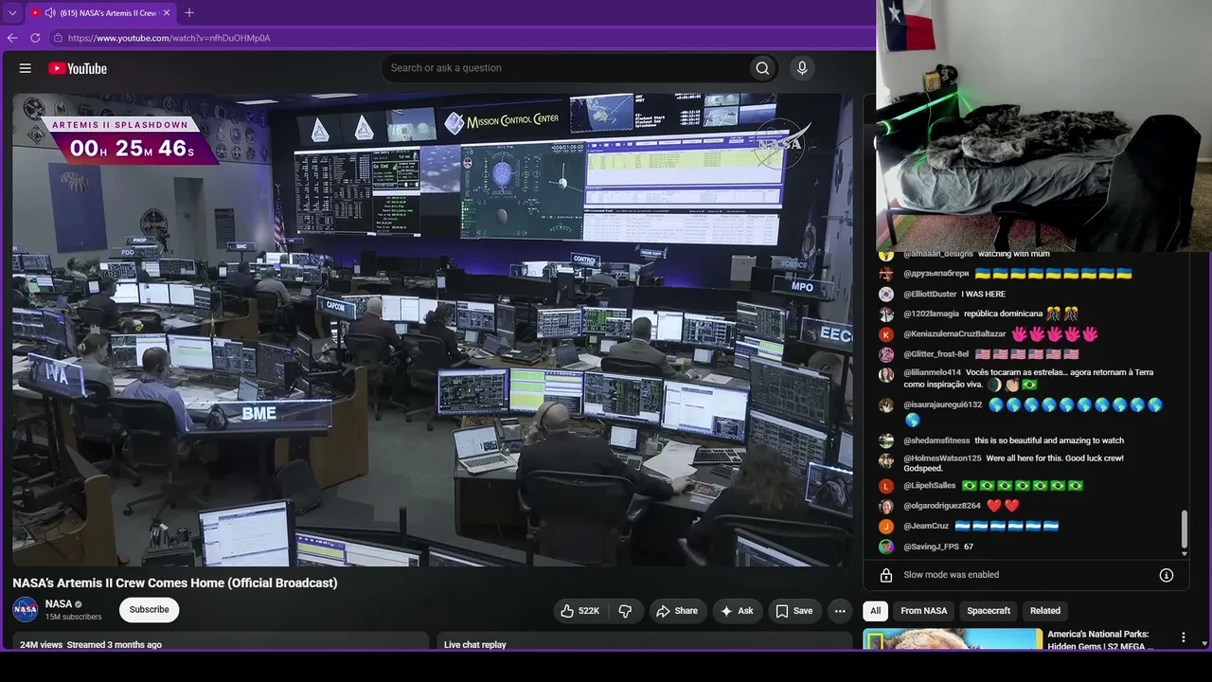This screenshot has width=1212, height=682.
Task: Dislike the Artemis II video
Action: point(625,611)
